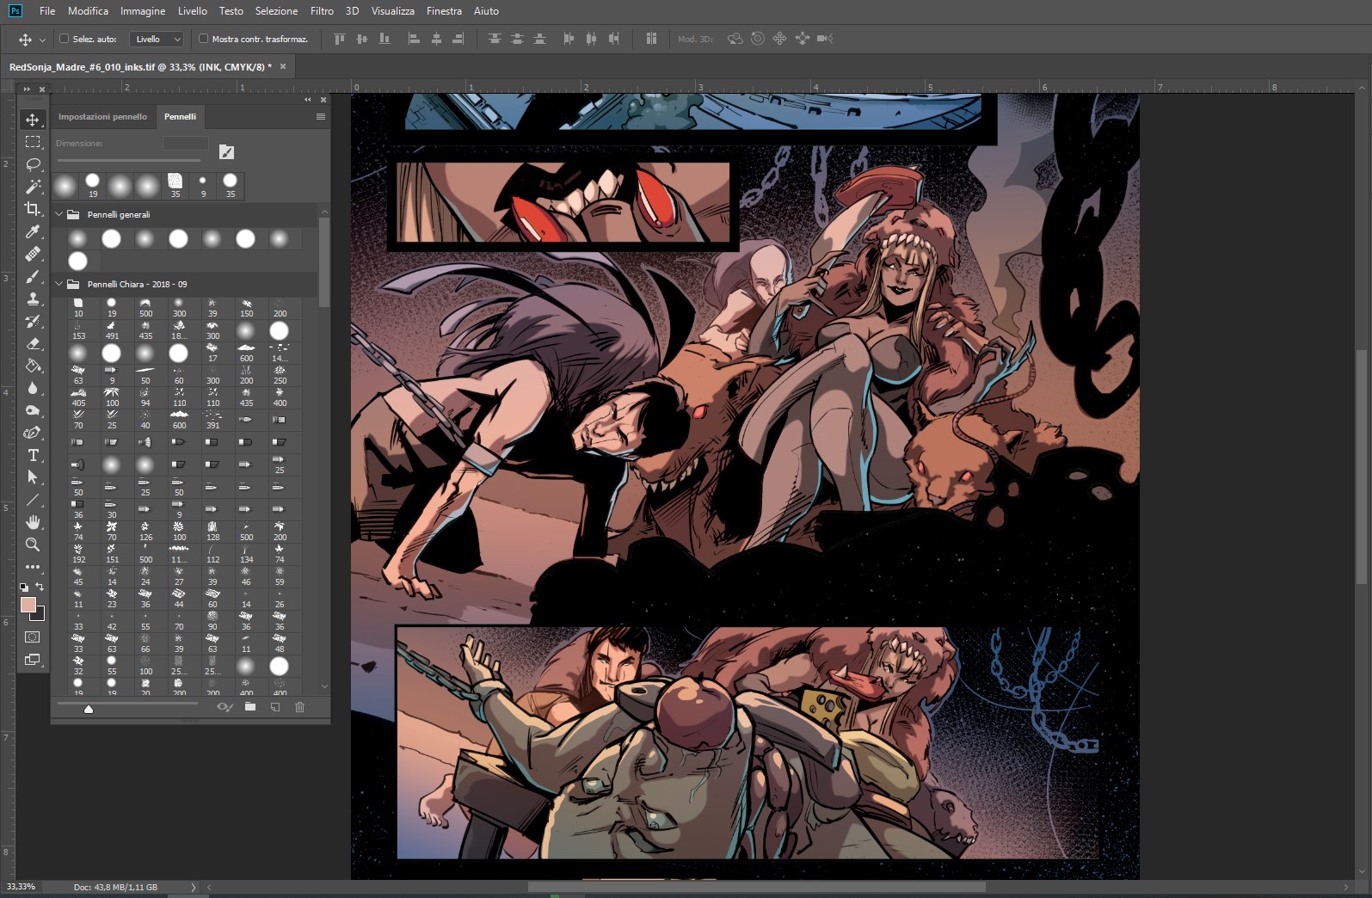Image resolution: width=1372 pixels, height=898 pixels.
Task: Select the Healing Brush tool
Action: pyautogui.click(x=33, y=254)
